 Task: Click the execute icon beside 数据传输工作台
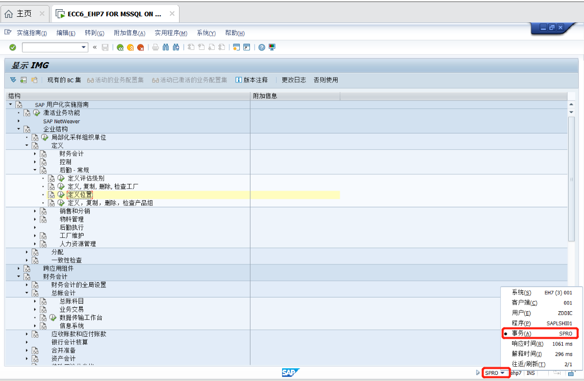click(x=53, y=317)
